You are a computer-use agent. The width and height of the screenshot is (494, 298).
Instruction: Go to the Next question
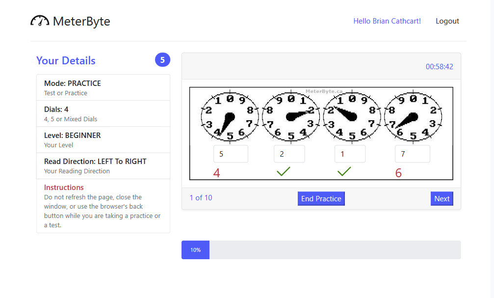442,199
